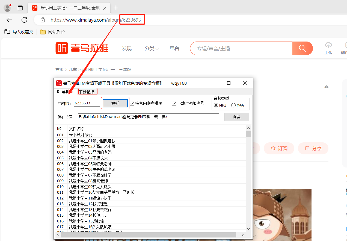Maximize the 喜马拉雅FM download tool window
The image size is (347, 241).
[x=229, y=83]
